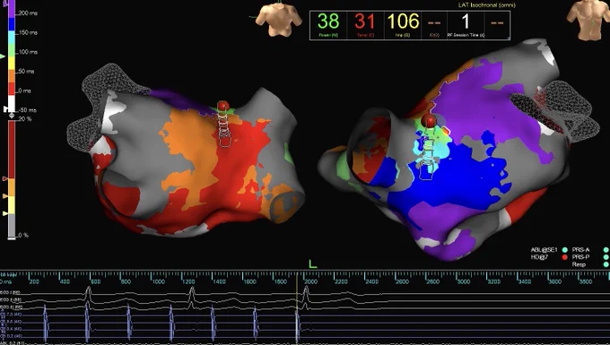Click the dark red segment of percent bar
This screenshot has height=345, width=610.
12,150
